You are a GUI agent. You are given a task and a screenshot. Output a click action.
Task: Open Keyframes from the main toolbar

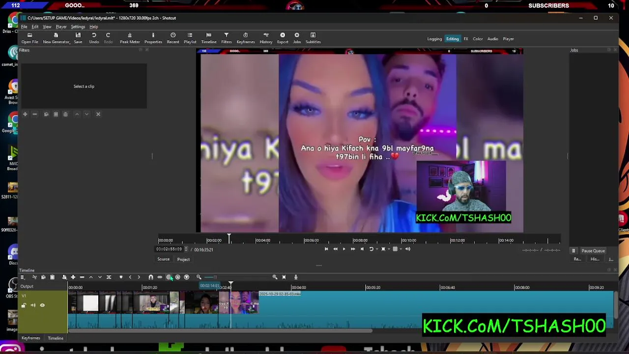[x=246, y=38]
